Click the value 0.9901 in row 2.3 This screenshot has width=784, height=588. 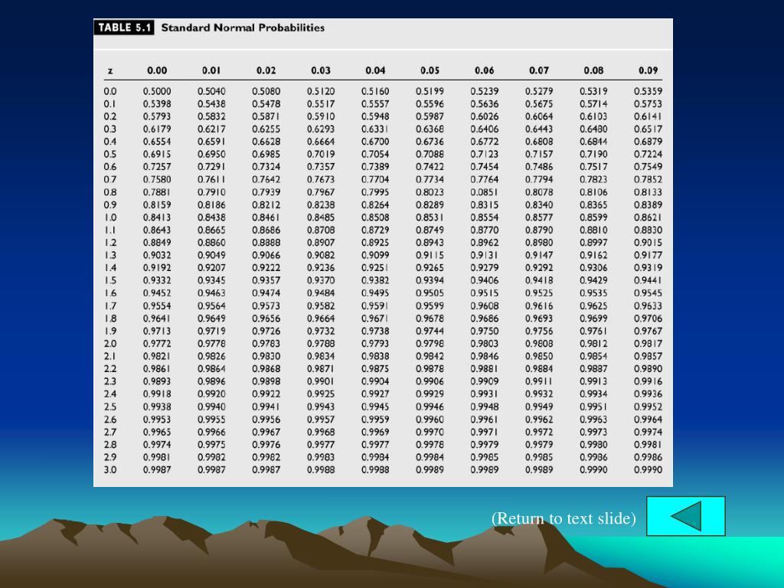321,381
